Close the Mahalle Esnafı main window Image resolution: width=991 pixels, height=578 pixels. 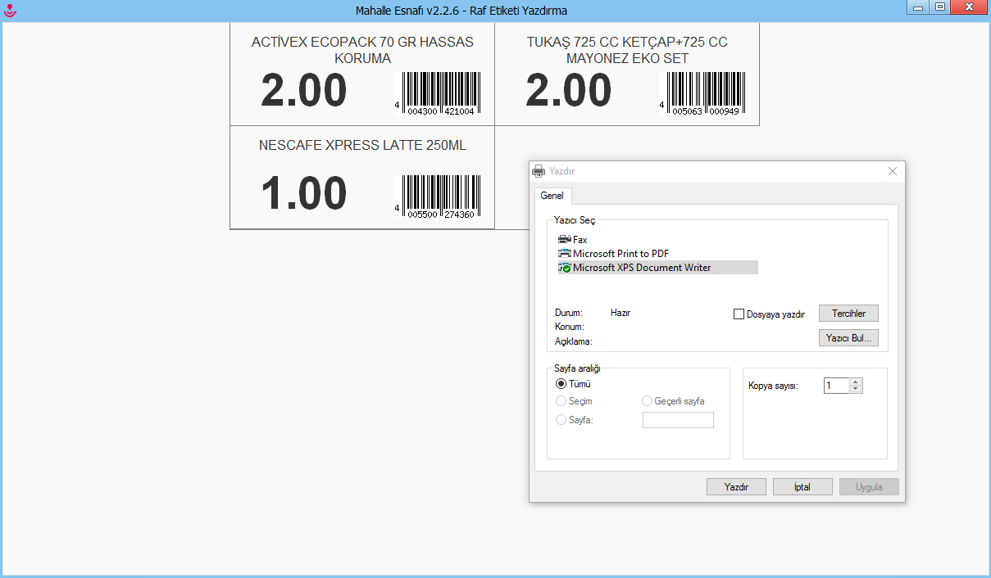(970, 7)
